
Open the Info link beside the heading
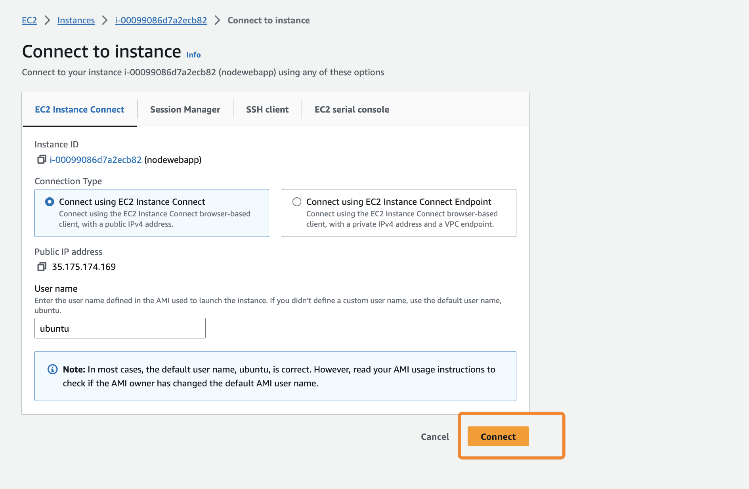pyautogui.click(x=193, y=55)
